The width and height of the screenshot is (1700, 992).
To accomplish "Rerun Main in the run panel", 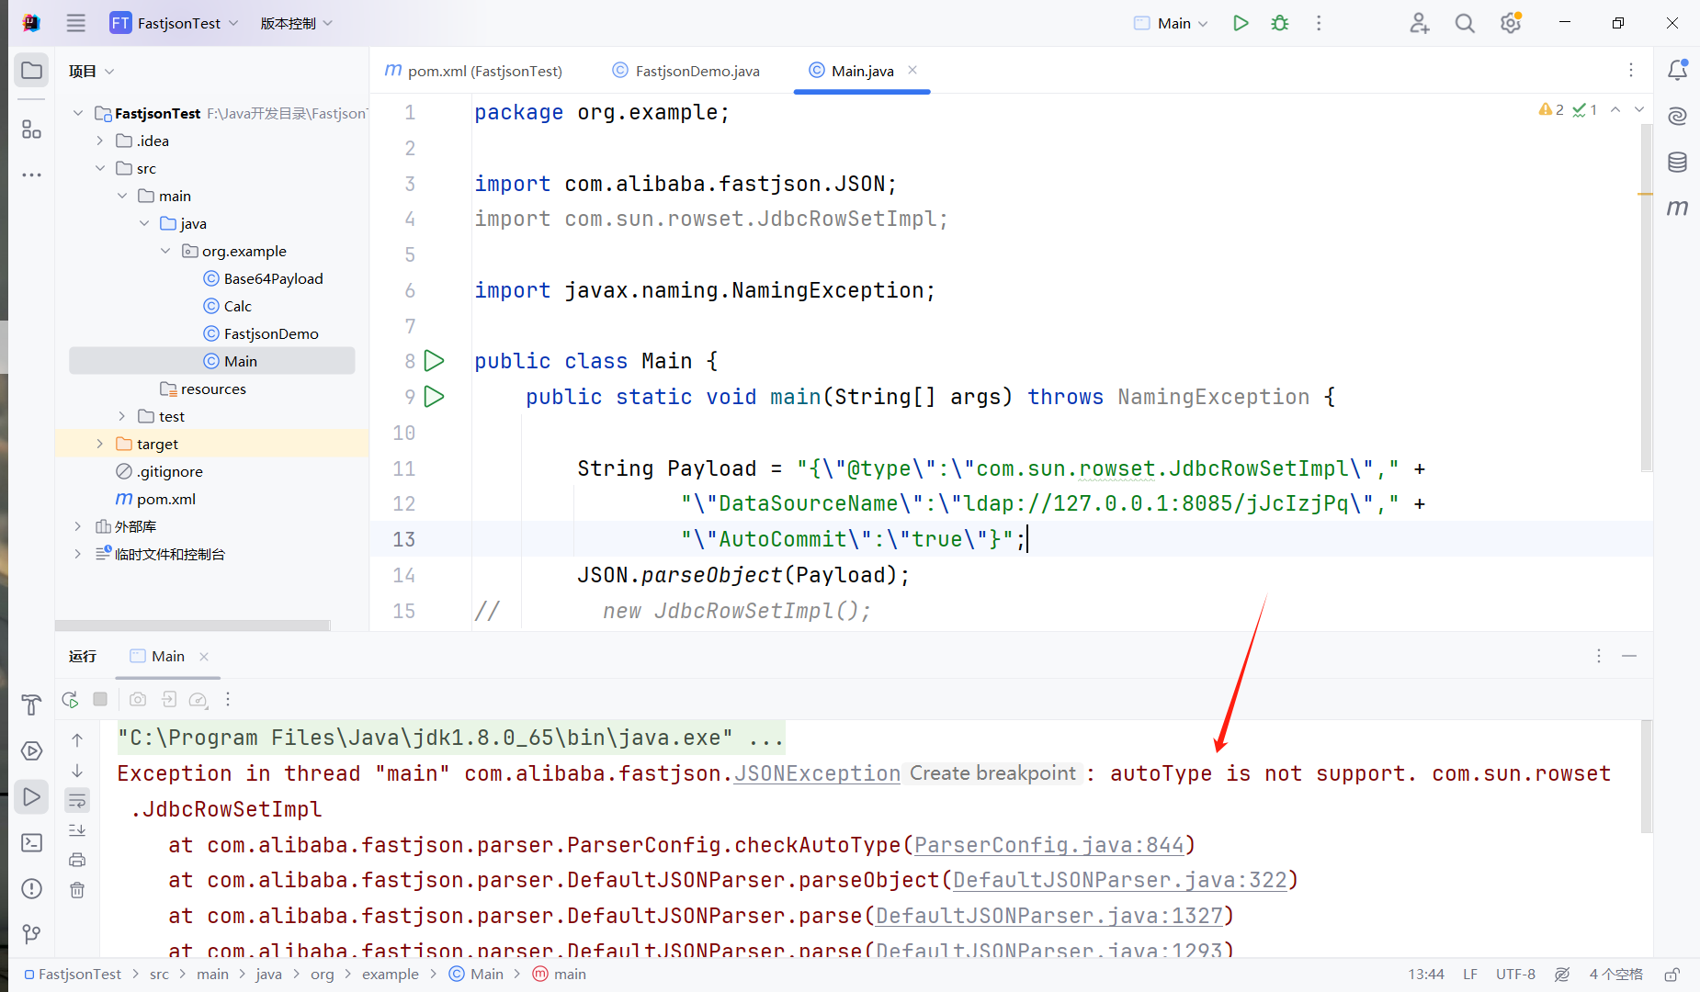I will click(70, 699).
